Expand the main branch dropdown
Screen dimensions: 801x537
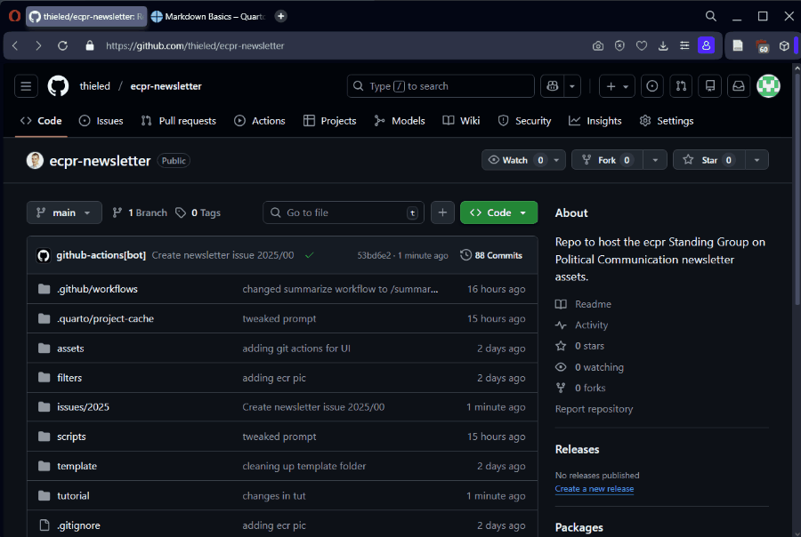pyautogui.click(x=64, y=212)
